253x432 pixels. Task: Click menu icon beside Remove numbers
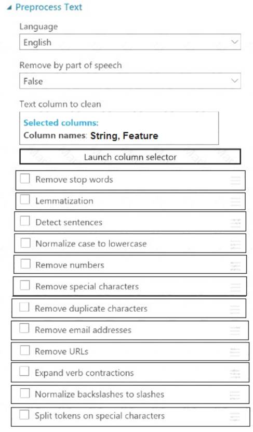tap(235, 266)
